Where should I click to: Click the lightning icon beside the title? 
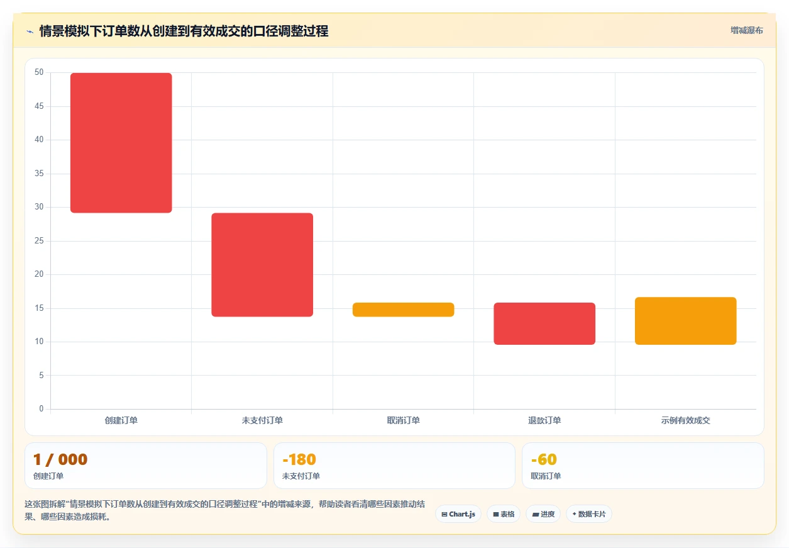(30, 31)
